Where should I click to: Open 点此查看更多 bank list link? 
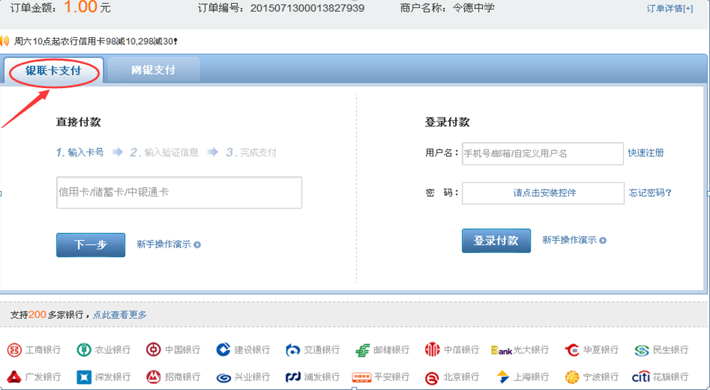tap(120, 315)
